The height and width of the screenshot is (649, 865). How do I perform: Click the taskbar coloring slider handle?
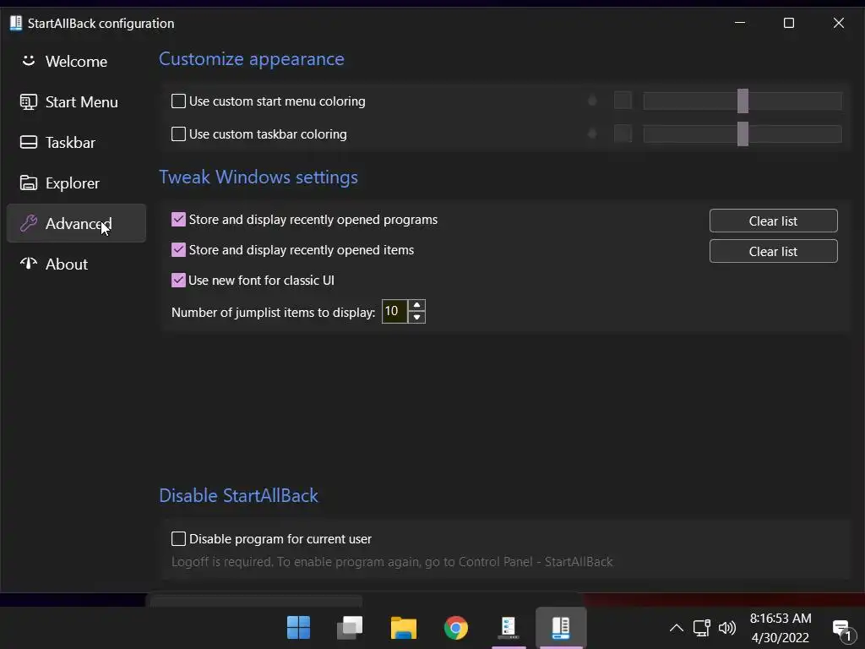coord(743,134)
